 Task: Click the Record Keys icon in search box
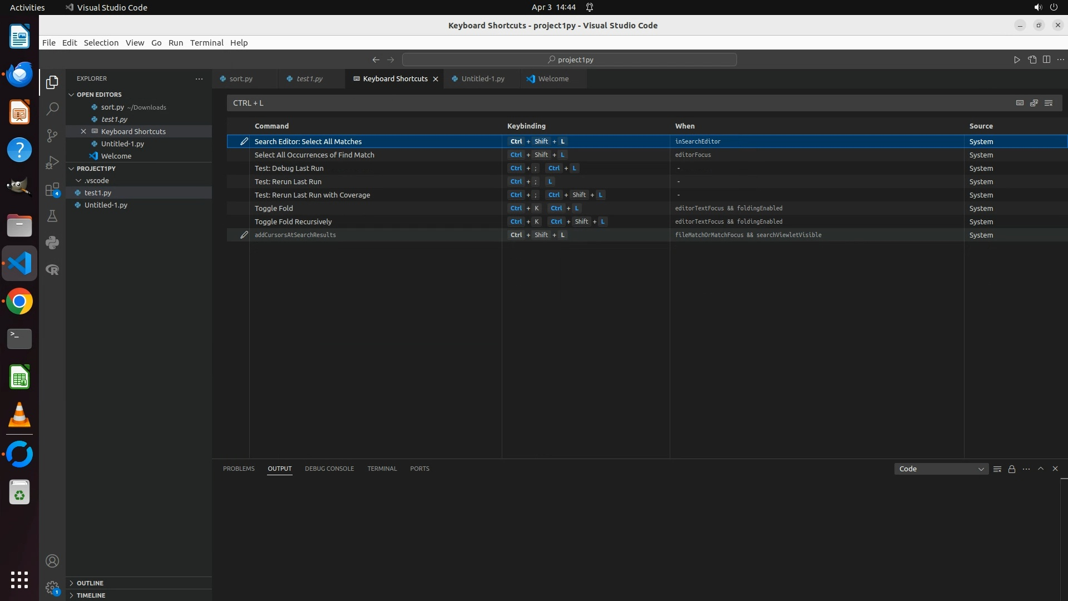point(1020,103)
